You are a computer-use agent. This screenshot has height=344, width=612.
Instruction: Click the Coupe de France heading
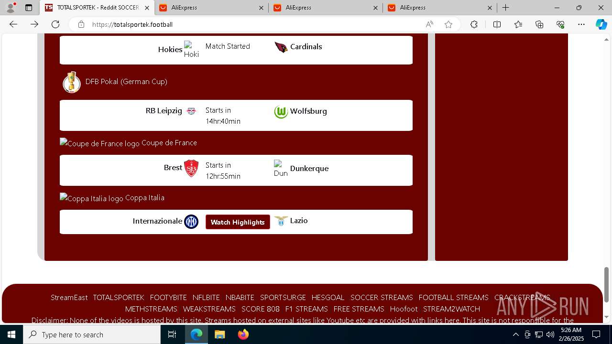tap(169, 143)
